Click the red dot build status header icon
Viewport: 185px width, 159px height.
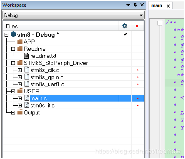pyautogui.click(x=137, y=26)
